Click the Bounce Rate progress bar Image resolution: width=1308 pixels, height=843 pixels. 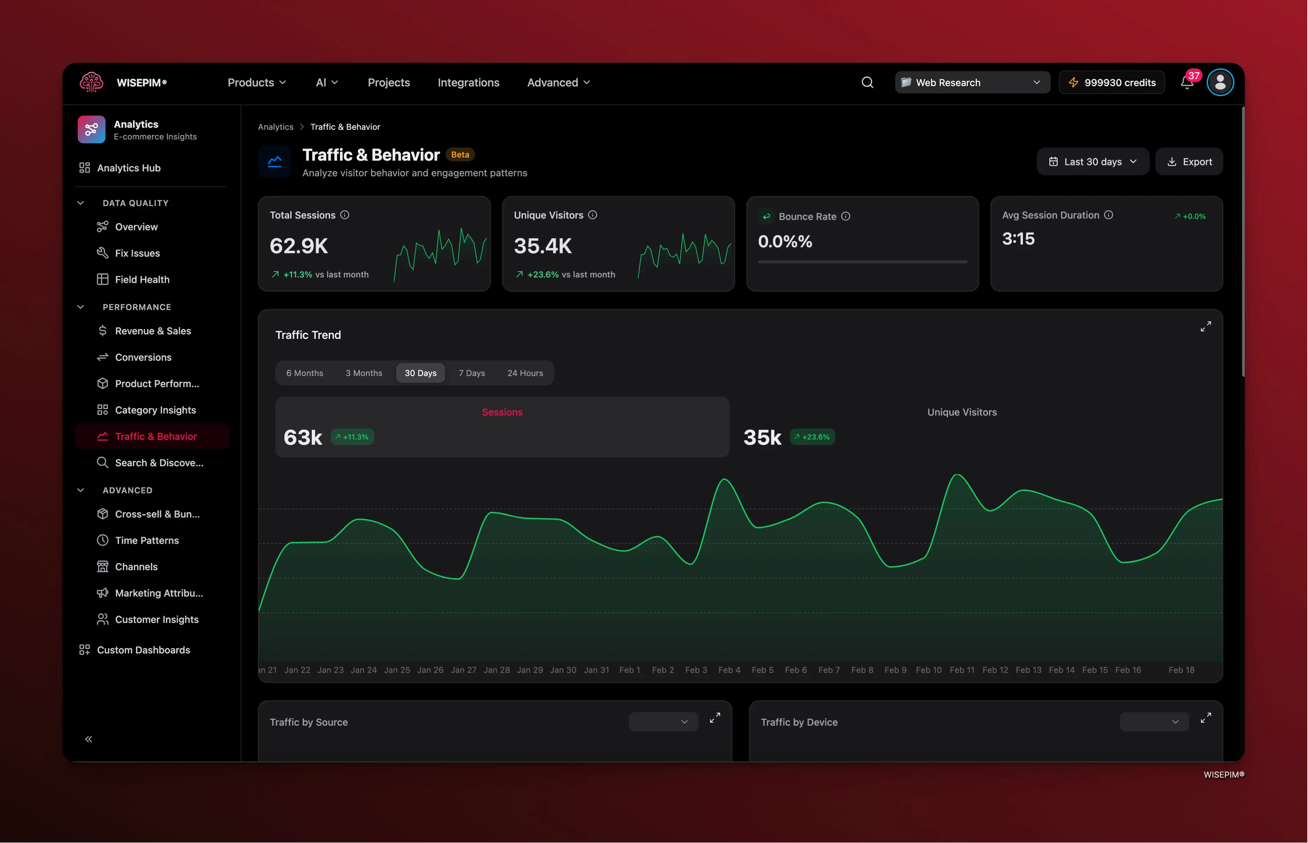coord(862,262)
